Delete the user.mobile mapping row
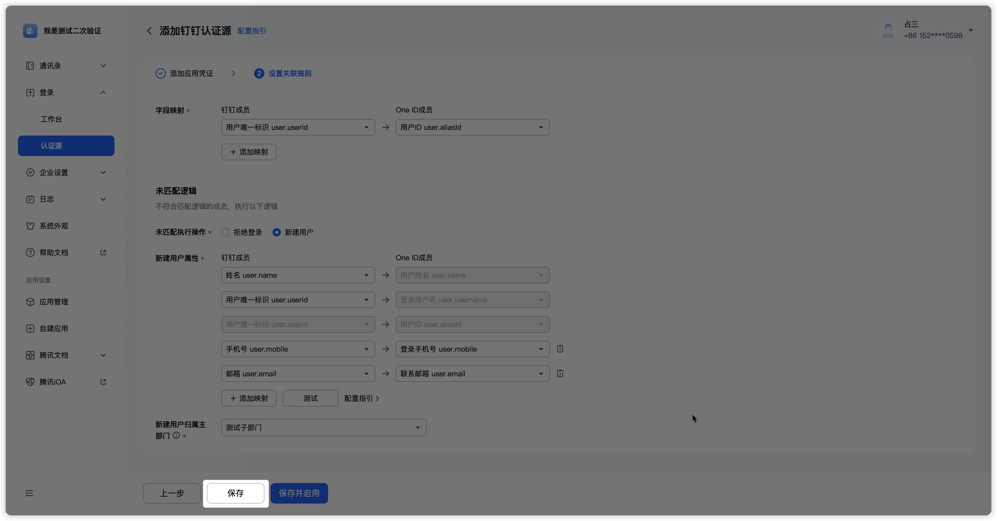 (560, 349)
